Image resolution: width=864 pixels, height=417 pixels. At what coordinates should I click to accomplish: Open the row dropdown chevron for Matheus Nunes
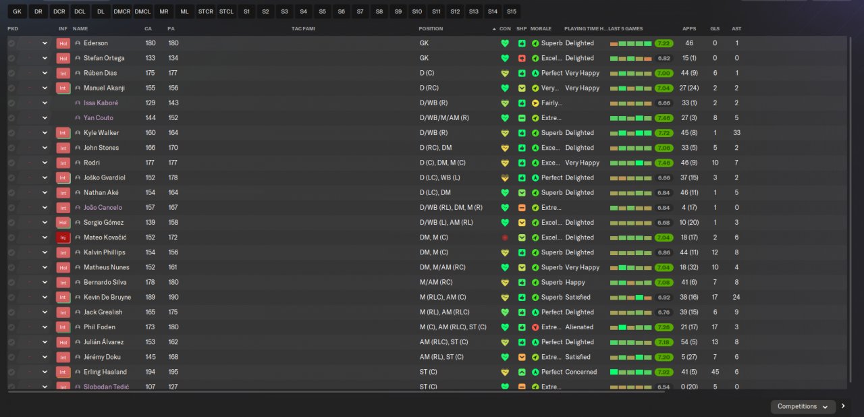[x=45, y=267]
